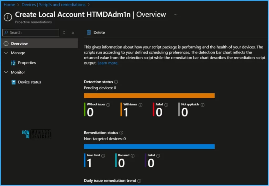Click the orange detection status bar
The width and height of the screenshot is (269, 186).
[x=149, y=95]
